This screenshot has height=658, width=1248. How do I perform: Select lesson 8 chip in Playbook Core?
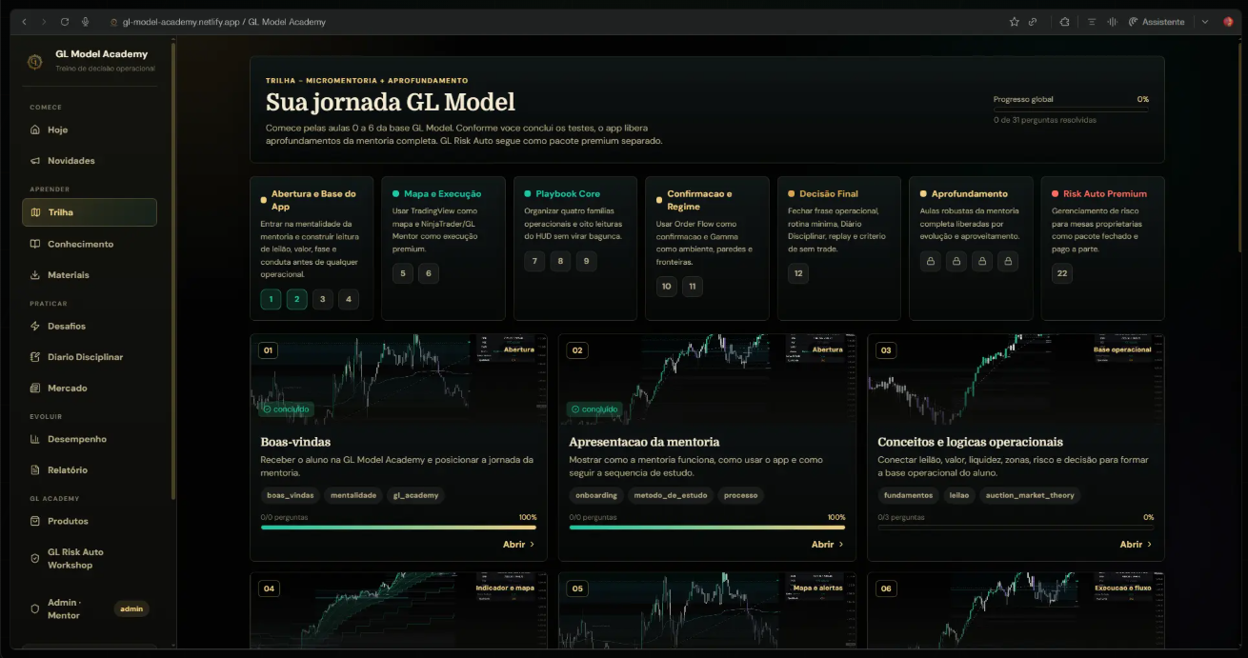tap(560, 261)
